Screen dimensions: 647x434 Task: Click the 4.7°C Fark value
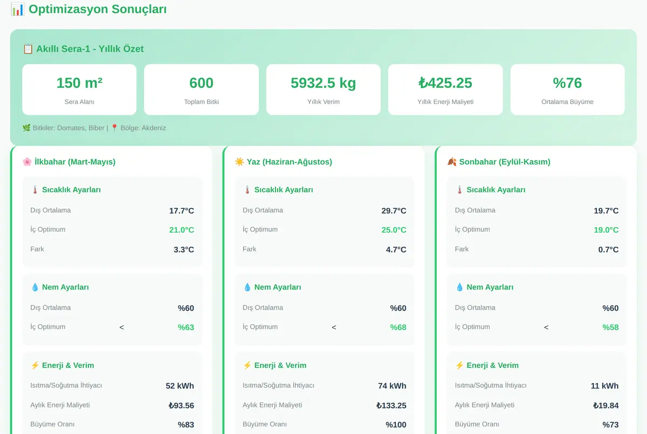pyautogui.click(x=396, y=250)
